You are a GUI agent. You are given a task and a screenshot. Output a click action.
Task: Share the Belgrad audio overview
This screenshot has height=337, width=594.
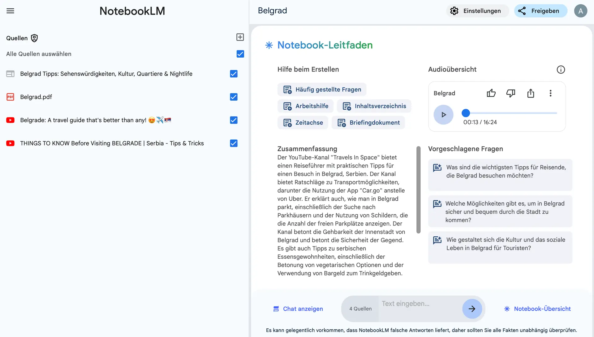(x=531, y=93)
